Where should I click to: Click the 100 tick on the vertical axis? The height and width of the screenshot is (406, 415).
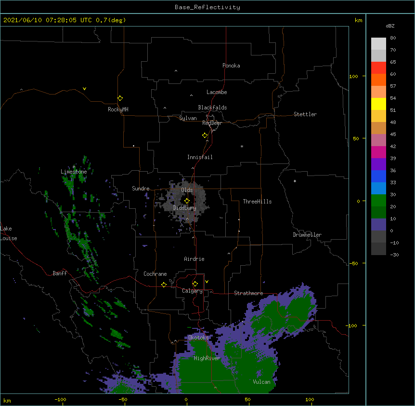pos(353,76)
